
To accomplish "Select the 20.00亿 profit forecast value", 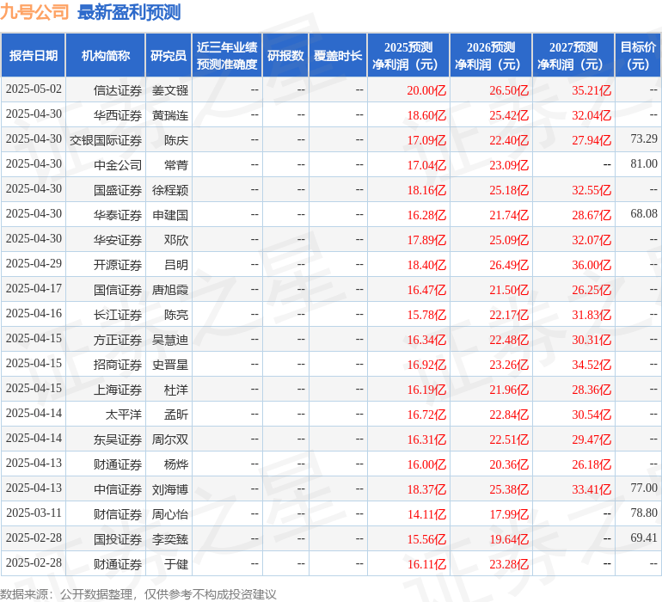I will coord(426,89).
